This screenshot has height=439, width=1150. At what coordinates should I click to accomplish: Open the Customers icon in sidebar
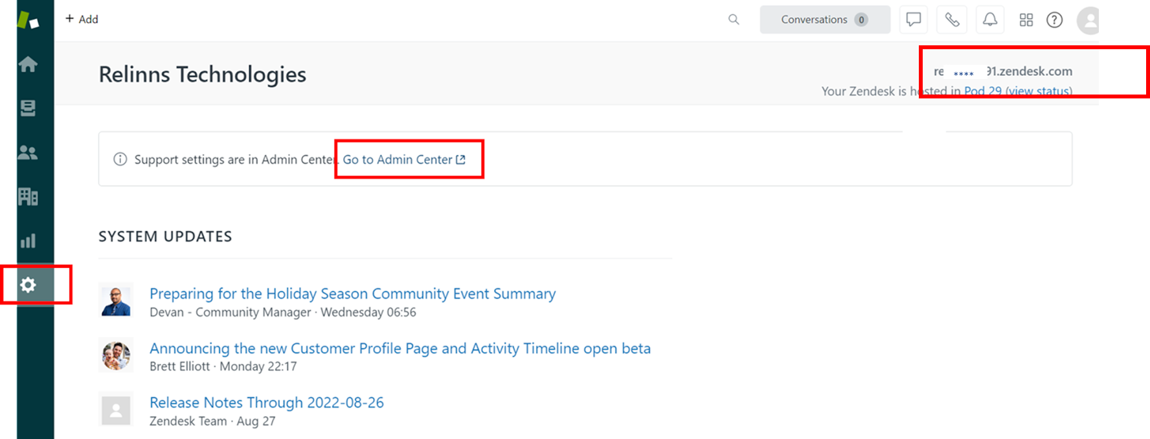click(x=28, y=152)
